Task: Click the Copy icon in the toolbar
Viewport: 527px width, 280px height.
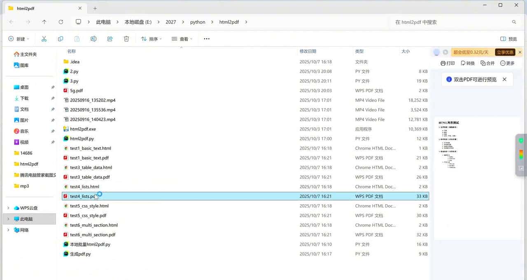Action: tap(61, 38)
